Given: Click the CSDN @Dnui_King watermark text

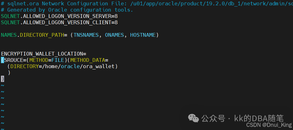Looking at the screenshot, I should click(269, 125).
